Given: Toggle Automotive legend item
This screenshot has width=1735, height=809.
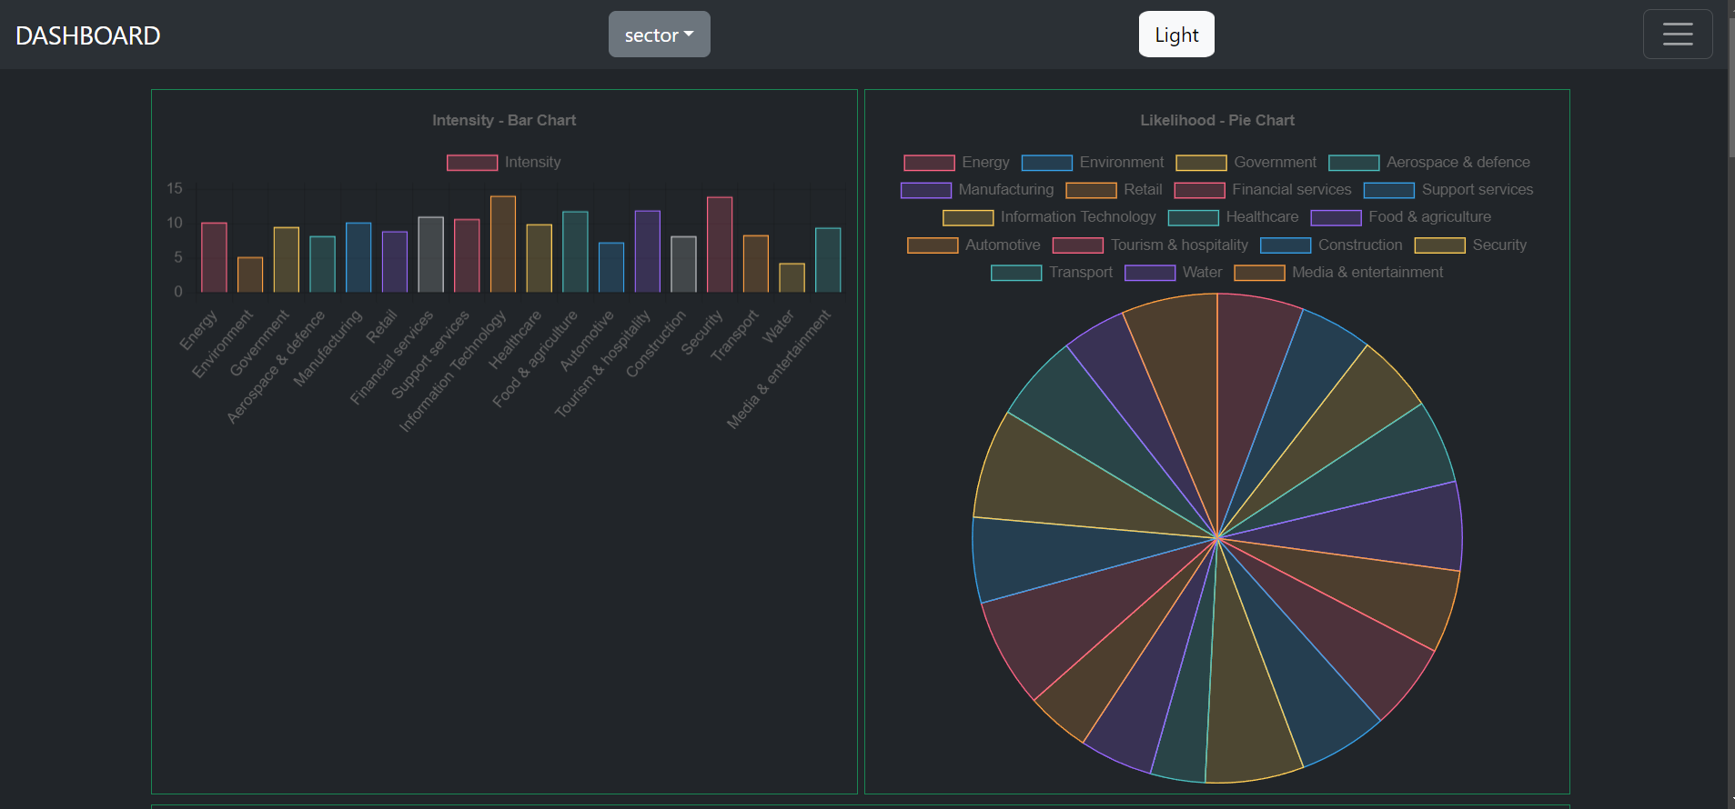Looking at the screenshot, I should [974, 245].
